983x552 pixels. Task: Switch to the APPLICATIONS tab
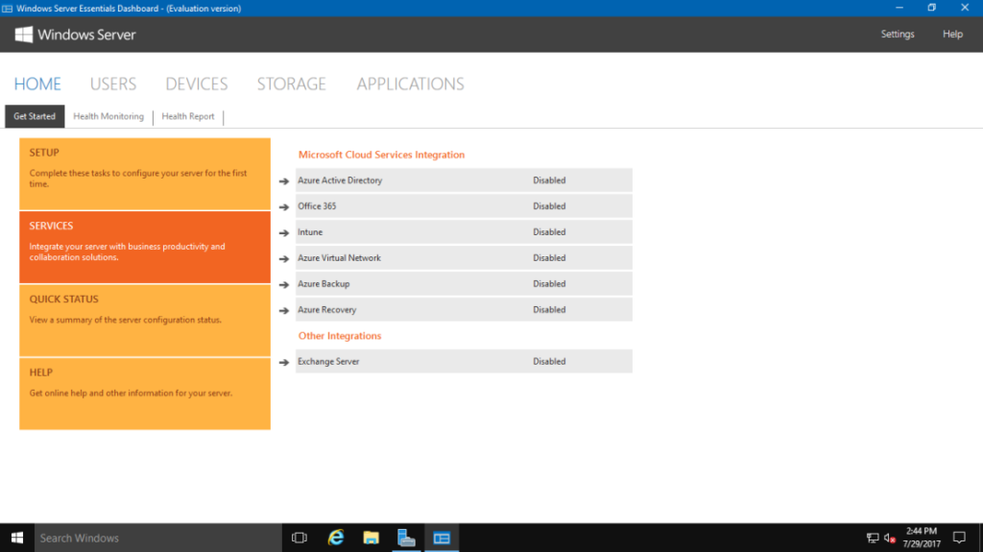click(x=411, y=84)
